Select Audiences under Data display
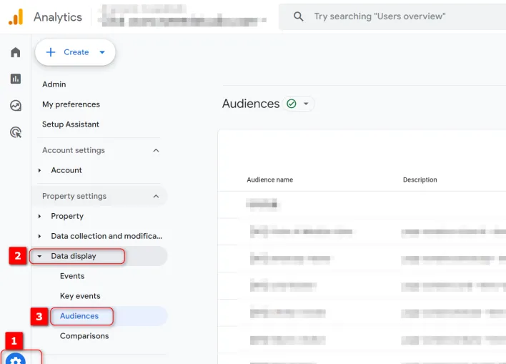This screenshot has width=506, height=364. [x=79, y=316]
